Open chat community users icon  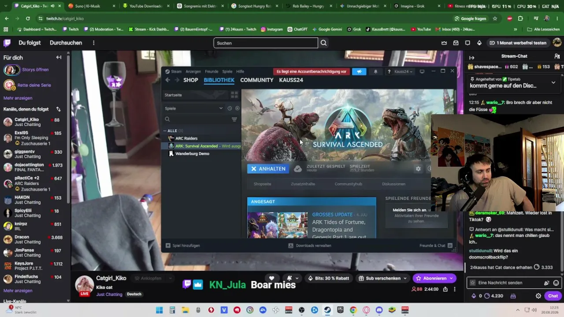(x=557, y=56)
